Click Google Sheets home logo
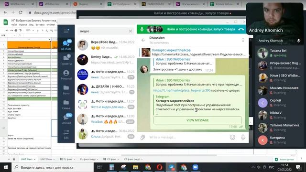Image resolution: width=306 pixels, height=172 pixels. pyautogui.click(x=6, y=22)
